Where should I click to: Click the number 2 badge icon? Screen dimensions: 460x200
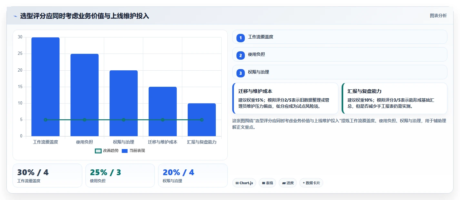[240, 55]
